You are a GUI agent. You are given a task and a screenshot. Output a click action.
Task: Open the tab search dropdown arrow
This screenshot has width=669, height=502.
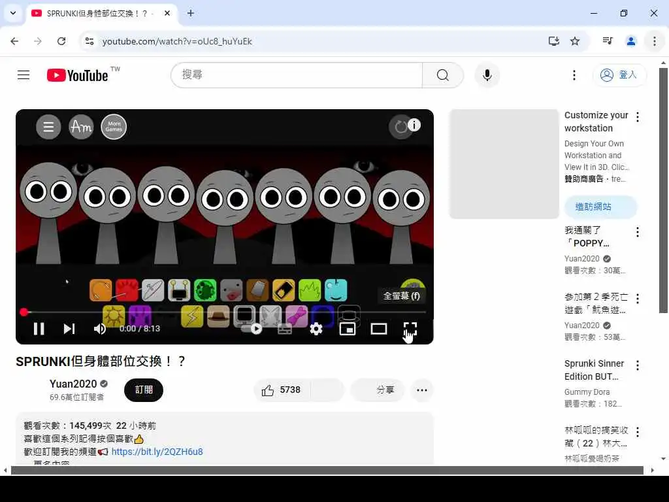coord(13,13)
